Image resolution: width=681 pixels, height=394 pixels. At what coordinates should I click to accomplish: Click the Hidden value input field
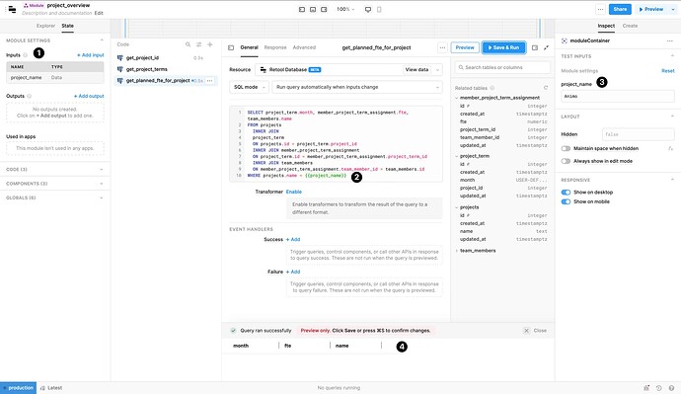(638, 134)
